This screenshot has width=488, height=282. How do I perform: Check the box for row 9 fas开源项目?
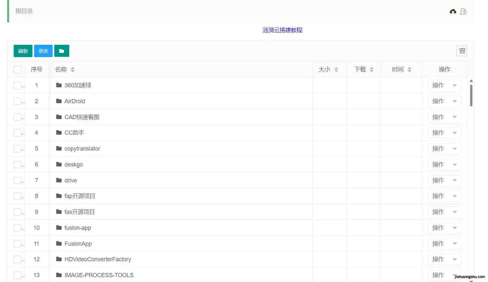click(18, 212)
